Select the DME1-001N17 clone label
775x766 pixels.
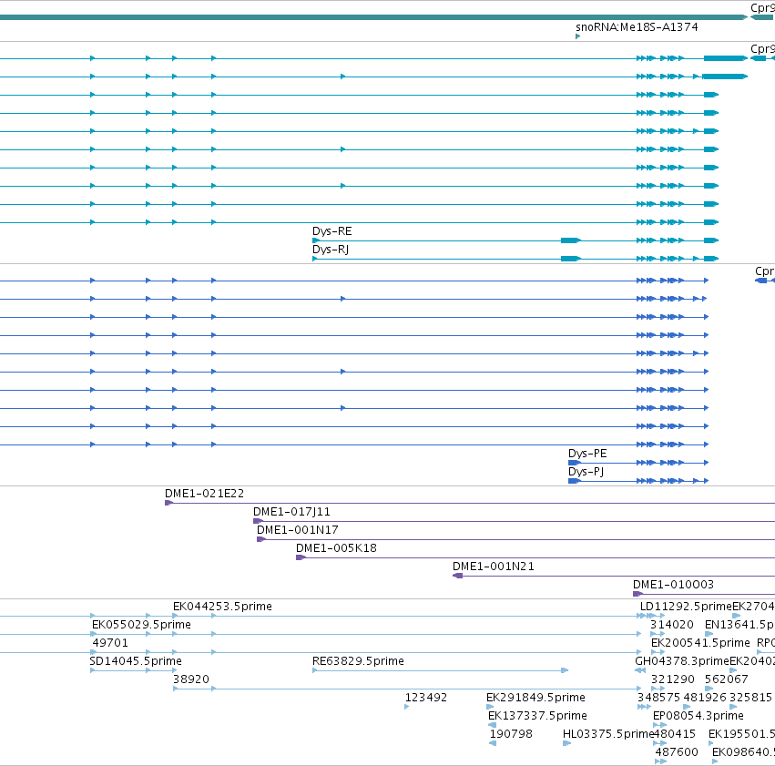(x=298, y=530)
